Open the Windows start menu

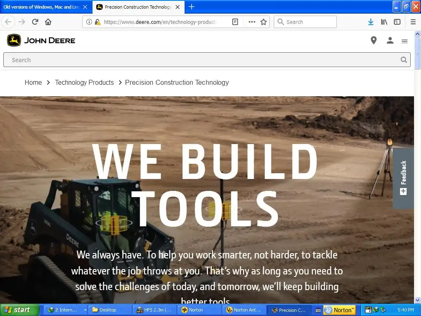tap(20, 310)
